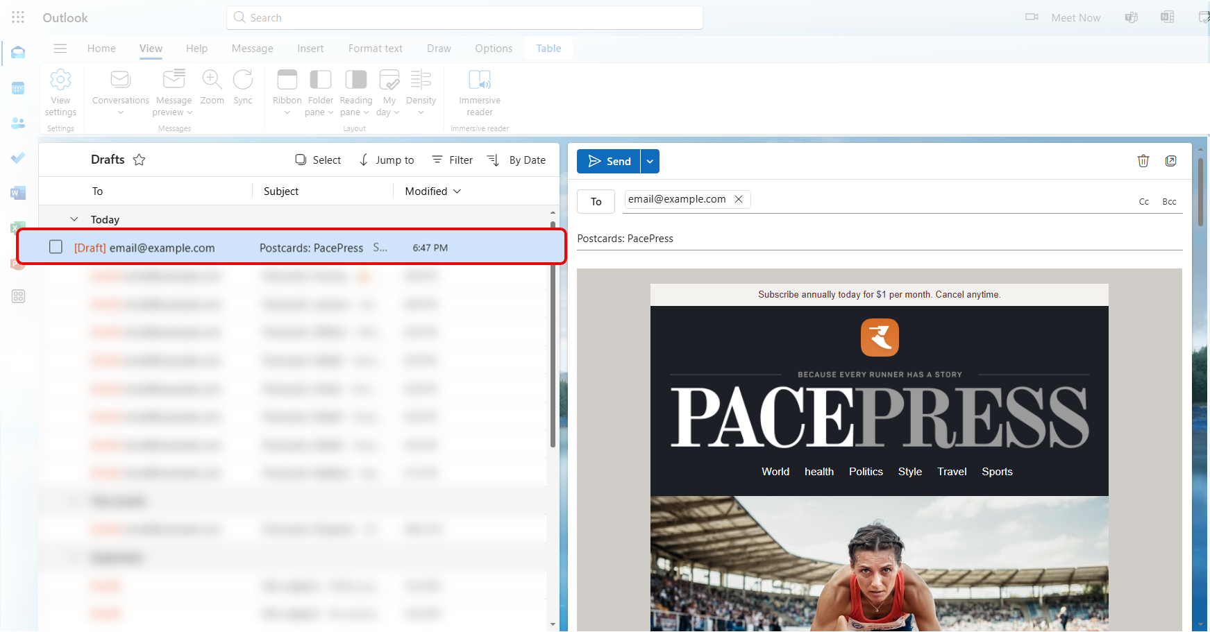Send the draft email
This screenshot has width=1210, height=632.
[x=609, y=162]
